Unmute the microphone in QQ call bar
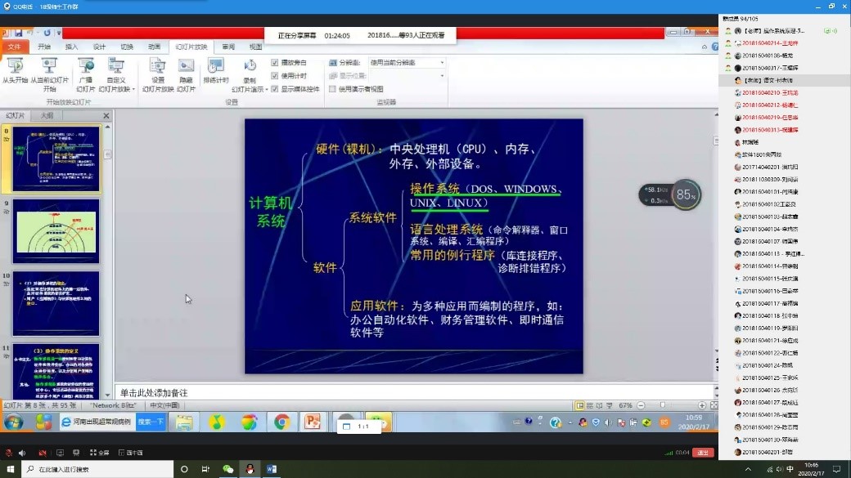The image size is (851, 478). [x=9, y=453]
